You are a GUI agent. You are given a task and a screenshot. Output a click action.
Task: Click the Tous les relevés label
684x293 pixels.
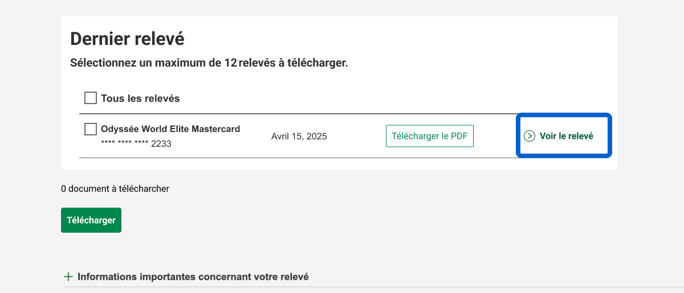click(140, 98)
